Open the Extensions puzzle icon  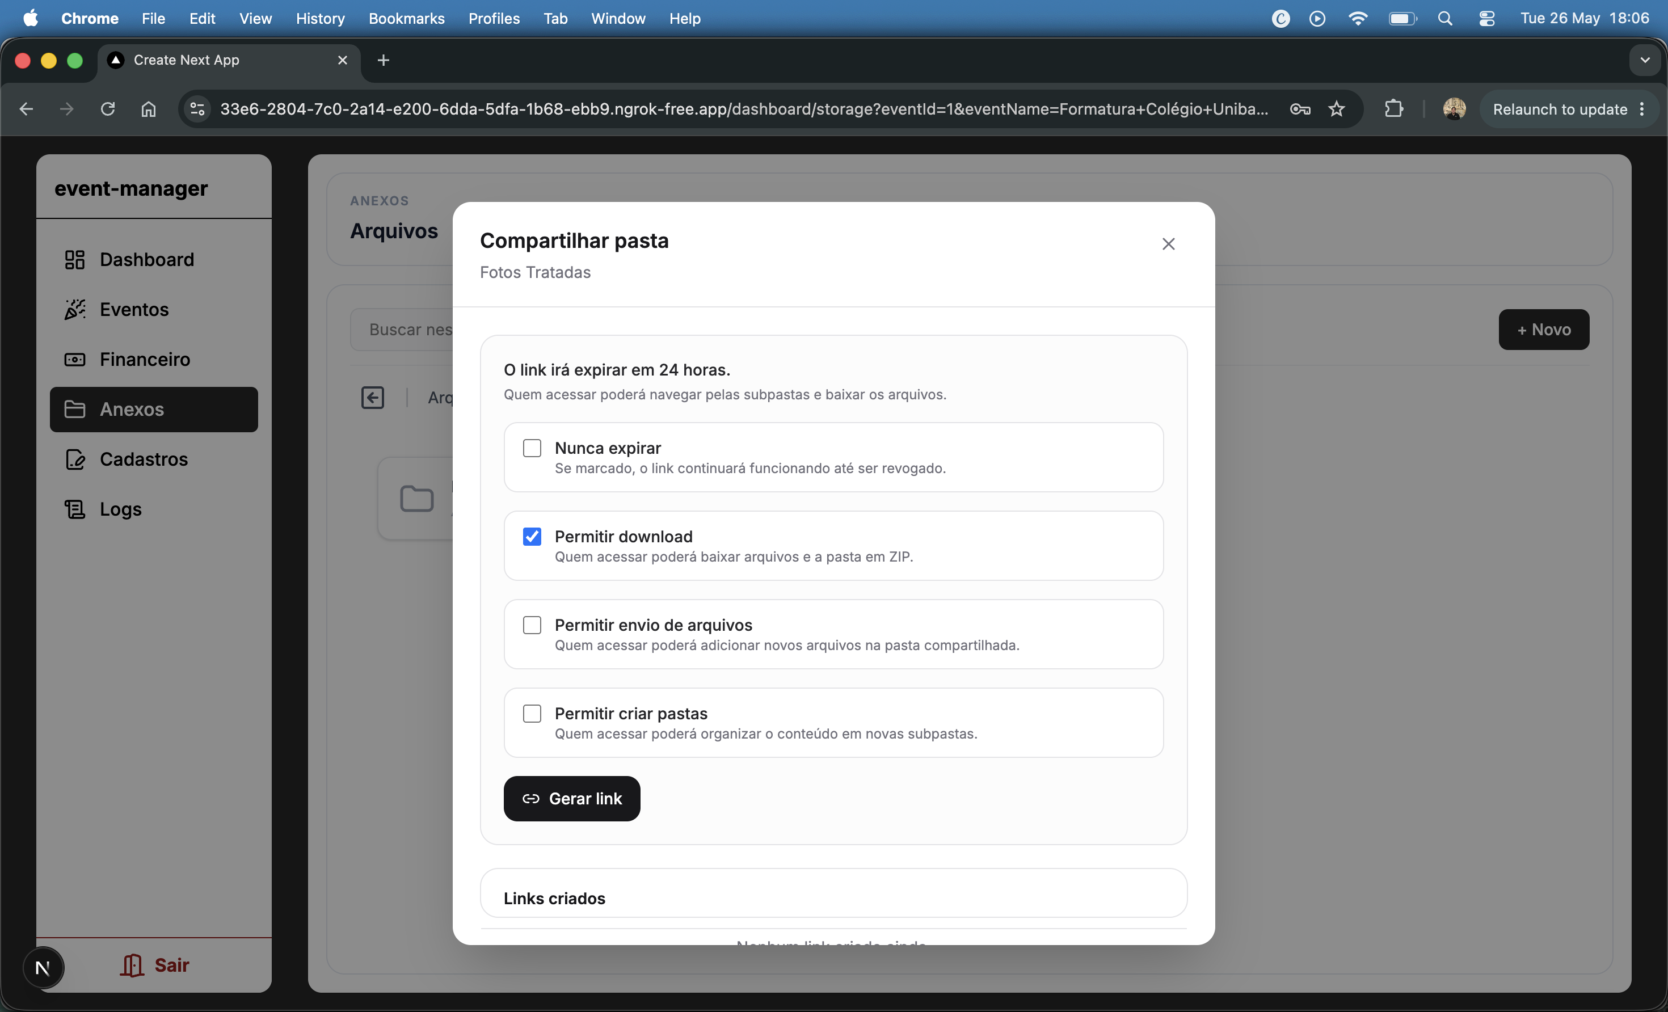[1393, 109]
